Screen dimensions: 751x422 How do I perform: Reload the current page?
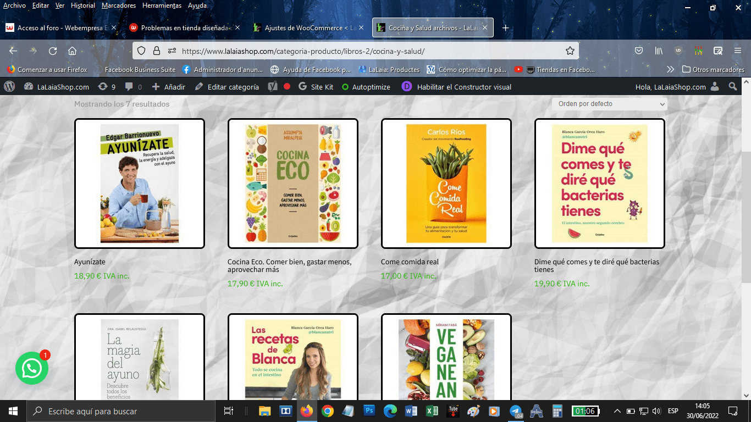point(53,51)
